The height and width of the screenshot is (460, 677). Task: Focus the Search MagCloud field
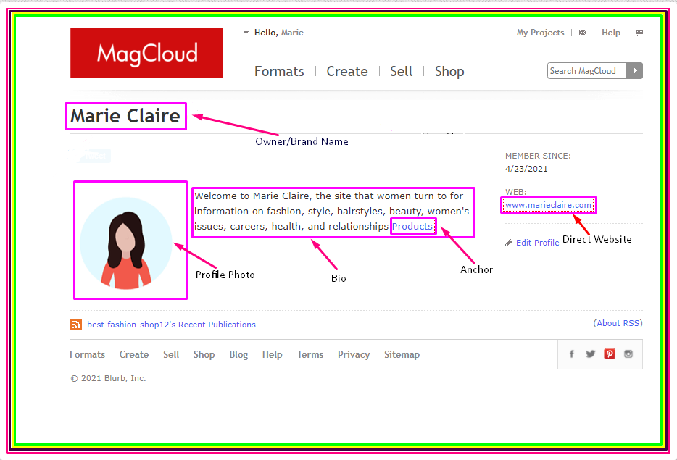[586, 71]
